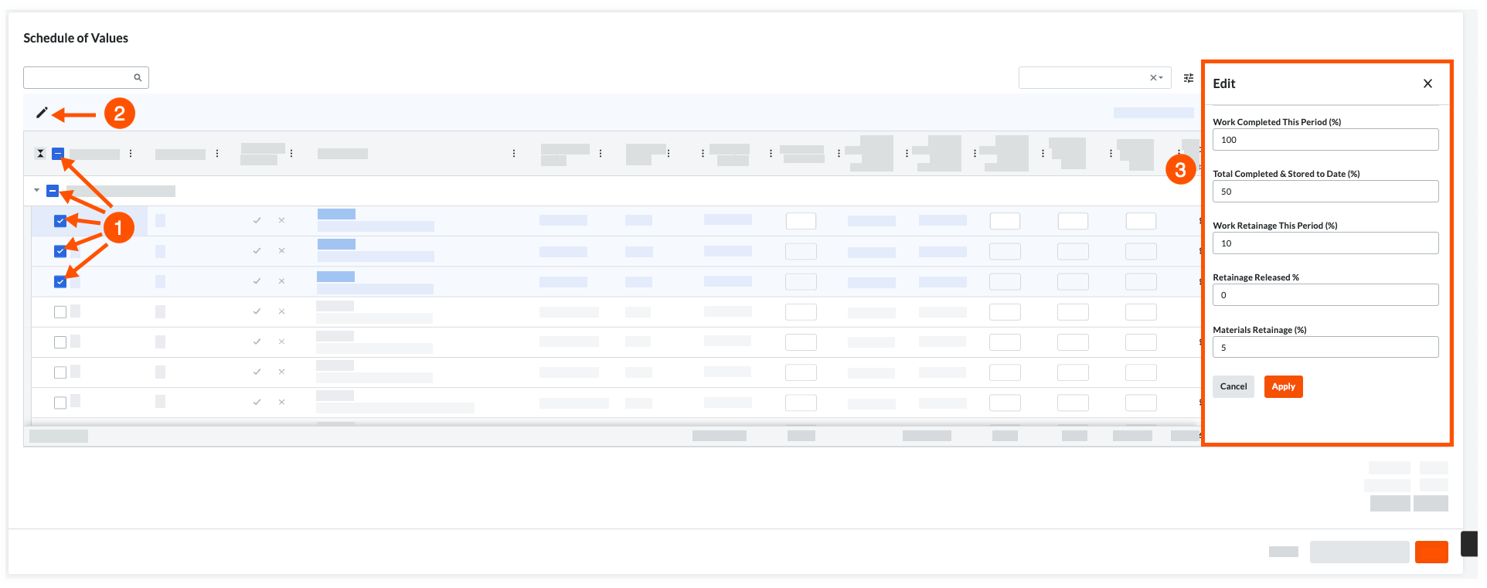Check the first empty line item checkbox
The image size is (1487, 588).
click(60, 312)
